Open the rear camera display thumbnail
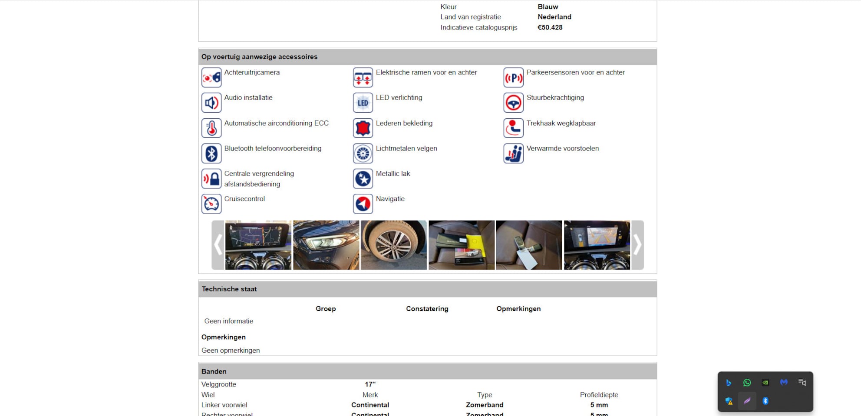The width and height of the screenshot is (861, 416). click(x=597, y=245)
